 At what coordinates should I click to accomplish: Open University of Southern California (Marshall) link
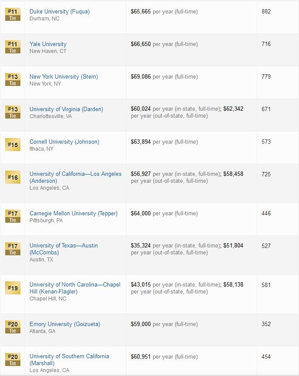tap(69, 360)
